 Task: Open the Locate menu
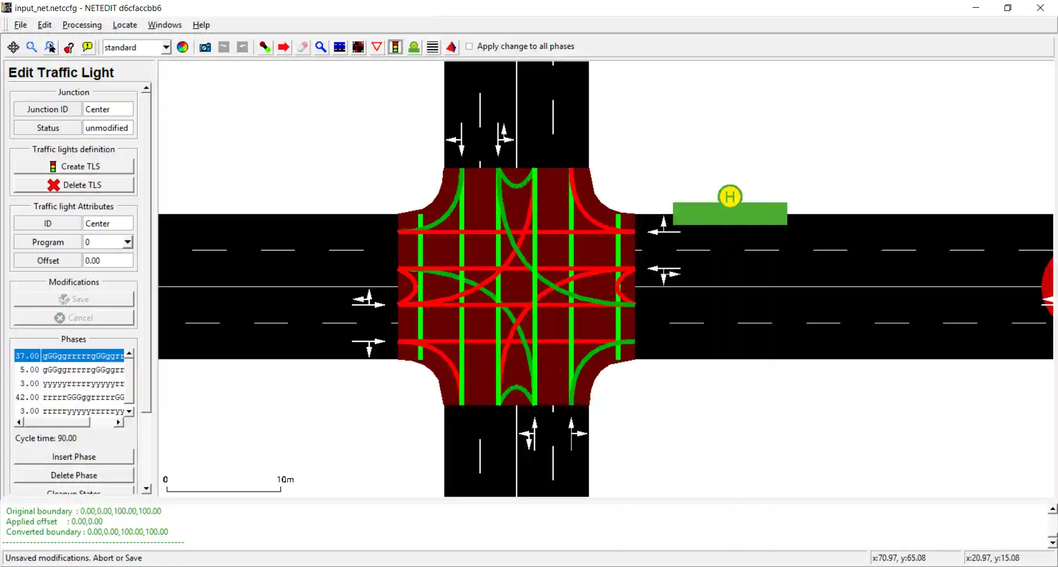click(x=125, y=25)
